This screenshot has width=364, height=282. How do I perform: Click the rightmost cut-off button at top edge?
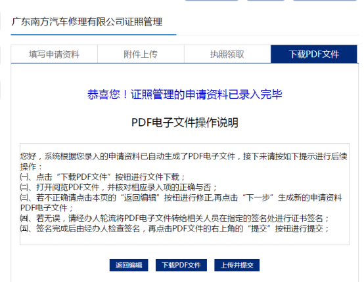point(325,1)
